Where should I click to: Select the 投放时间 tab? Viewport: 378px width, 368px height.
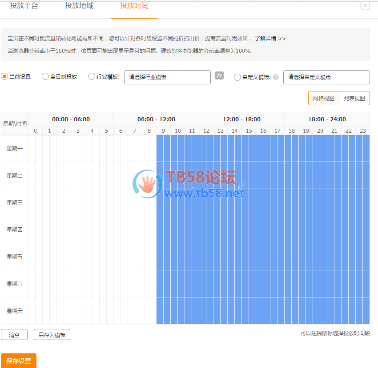point(134,6)
